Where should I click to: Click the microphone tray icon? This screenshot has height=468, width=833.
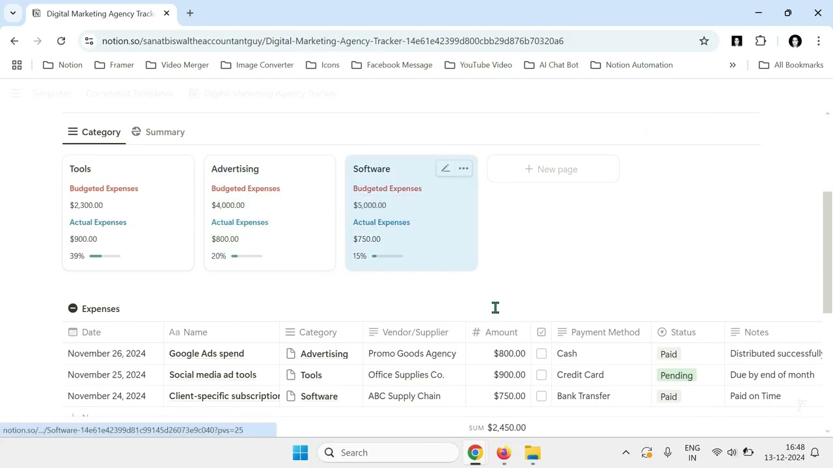coord(667,452)
